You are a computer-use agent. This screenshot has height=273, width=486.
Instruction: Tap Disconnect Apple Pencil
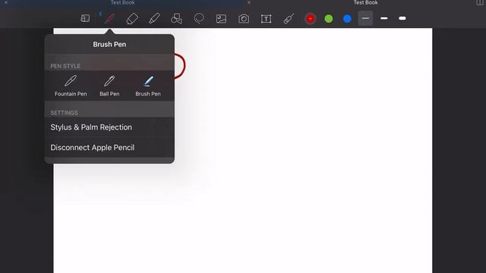[x=109, y=148]
